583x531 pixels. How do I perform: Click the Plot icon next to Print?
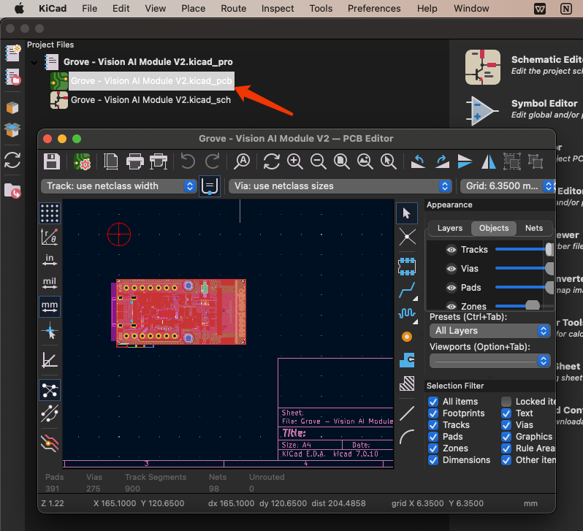click(159, 161)
